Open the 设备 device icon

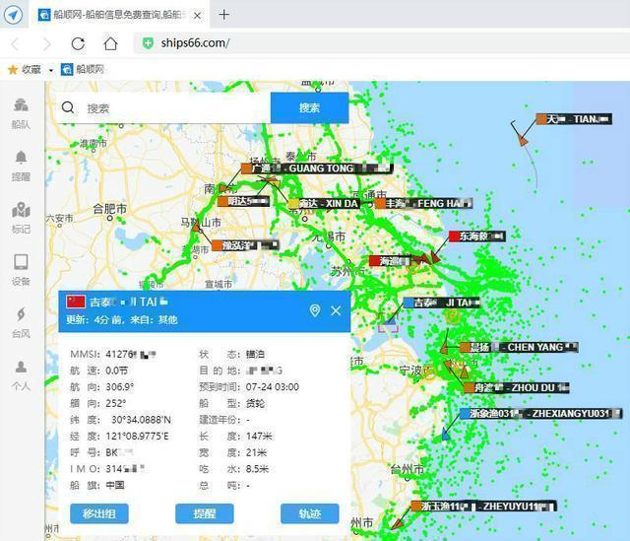click(21, 262)
